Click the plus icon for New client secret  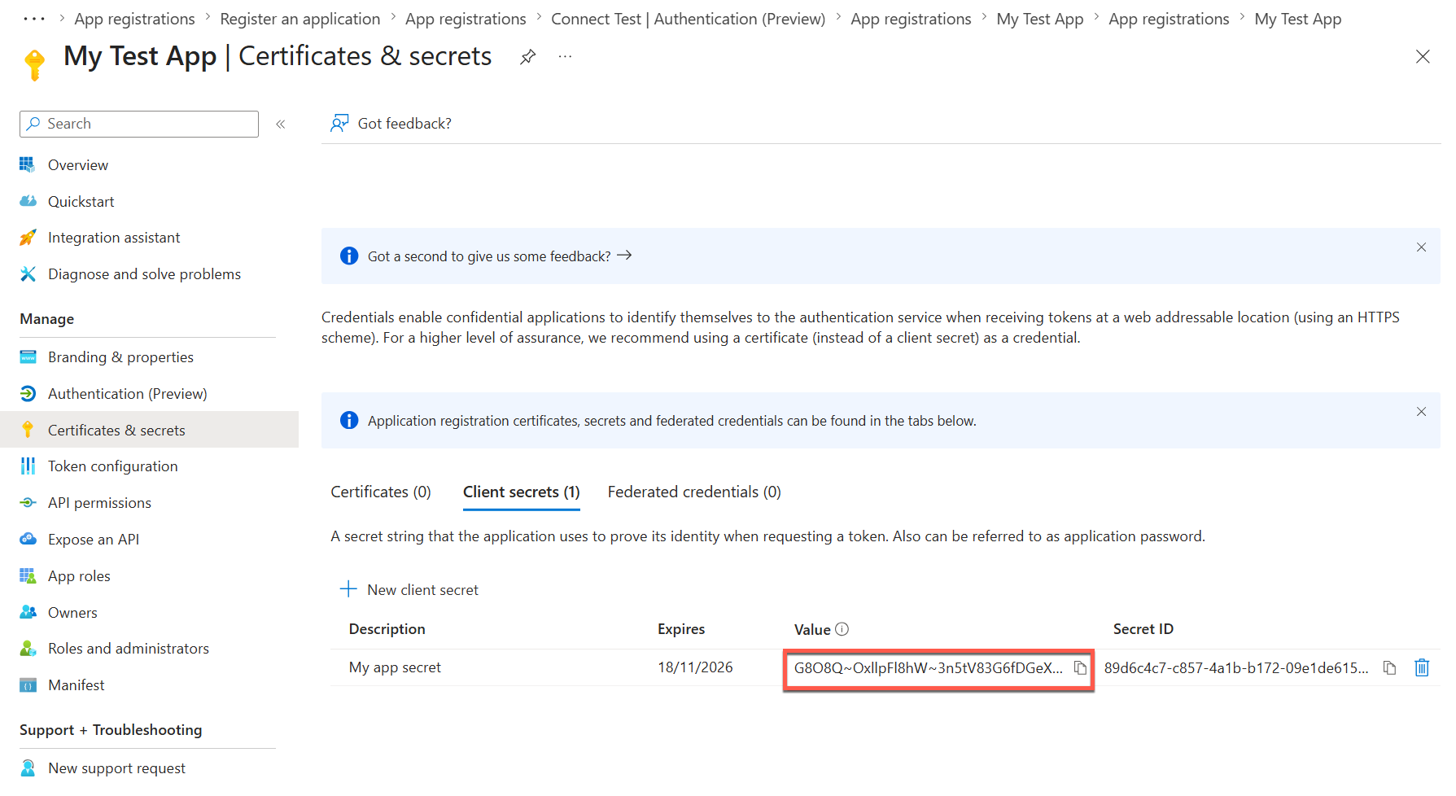click(348, 589)
